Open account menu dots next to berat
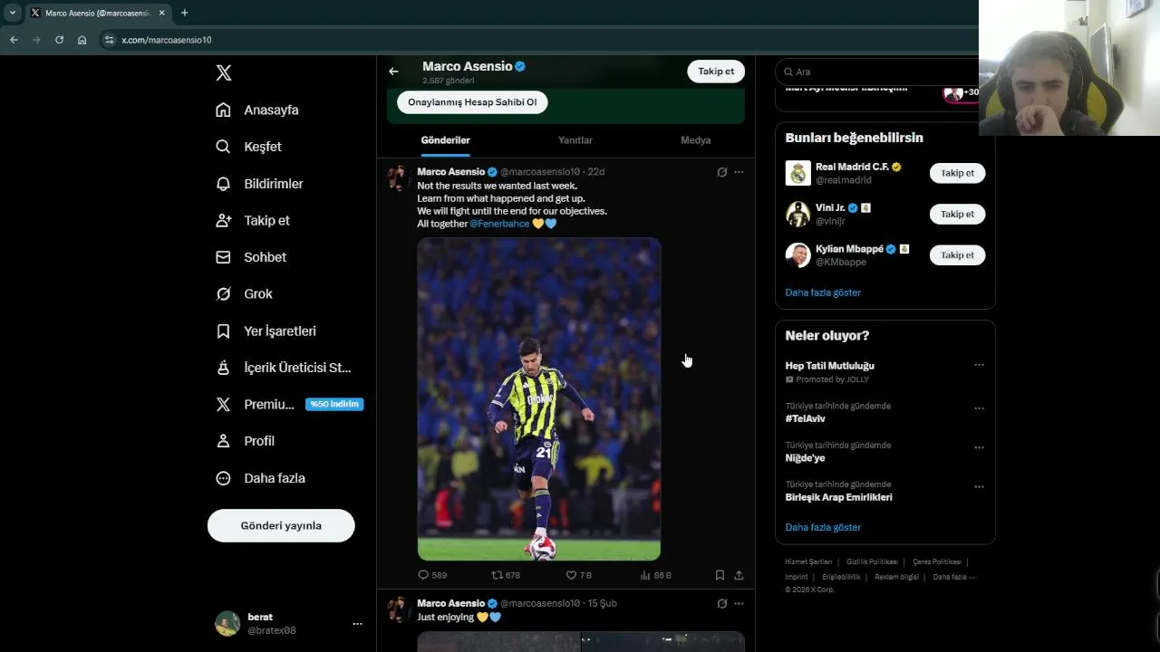The width and height of the screenshot is (1160, 652). coord(357,624)
